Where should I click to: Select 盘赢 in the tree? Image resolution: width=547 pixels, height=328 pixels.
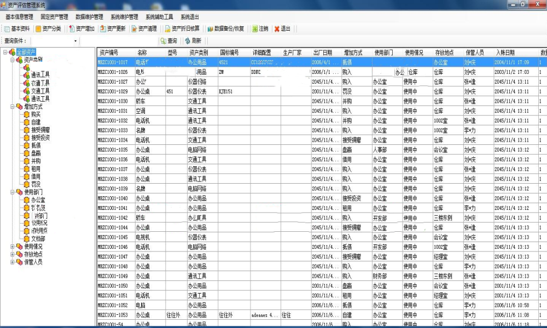pos(36,153)
